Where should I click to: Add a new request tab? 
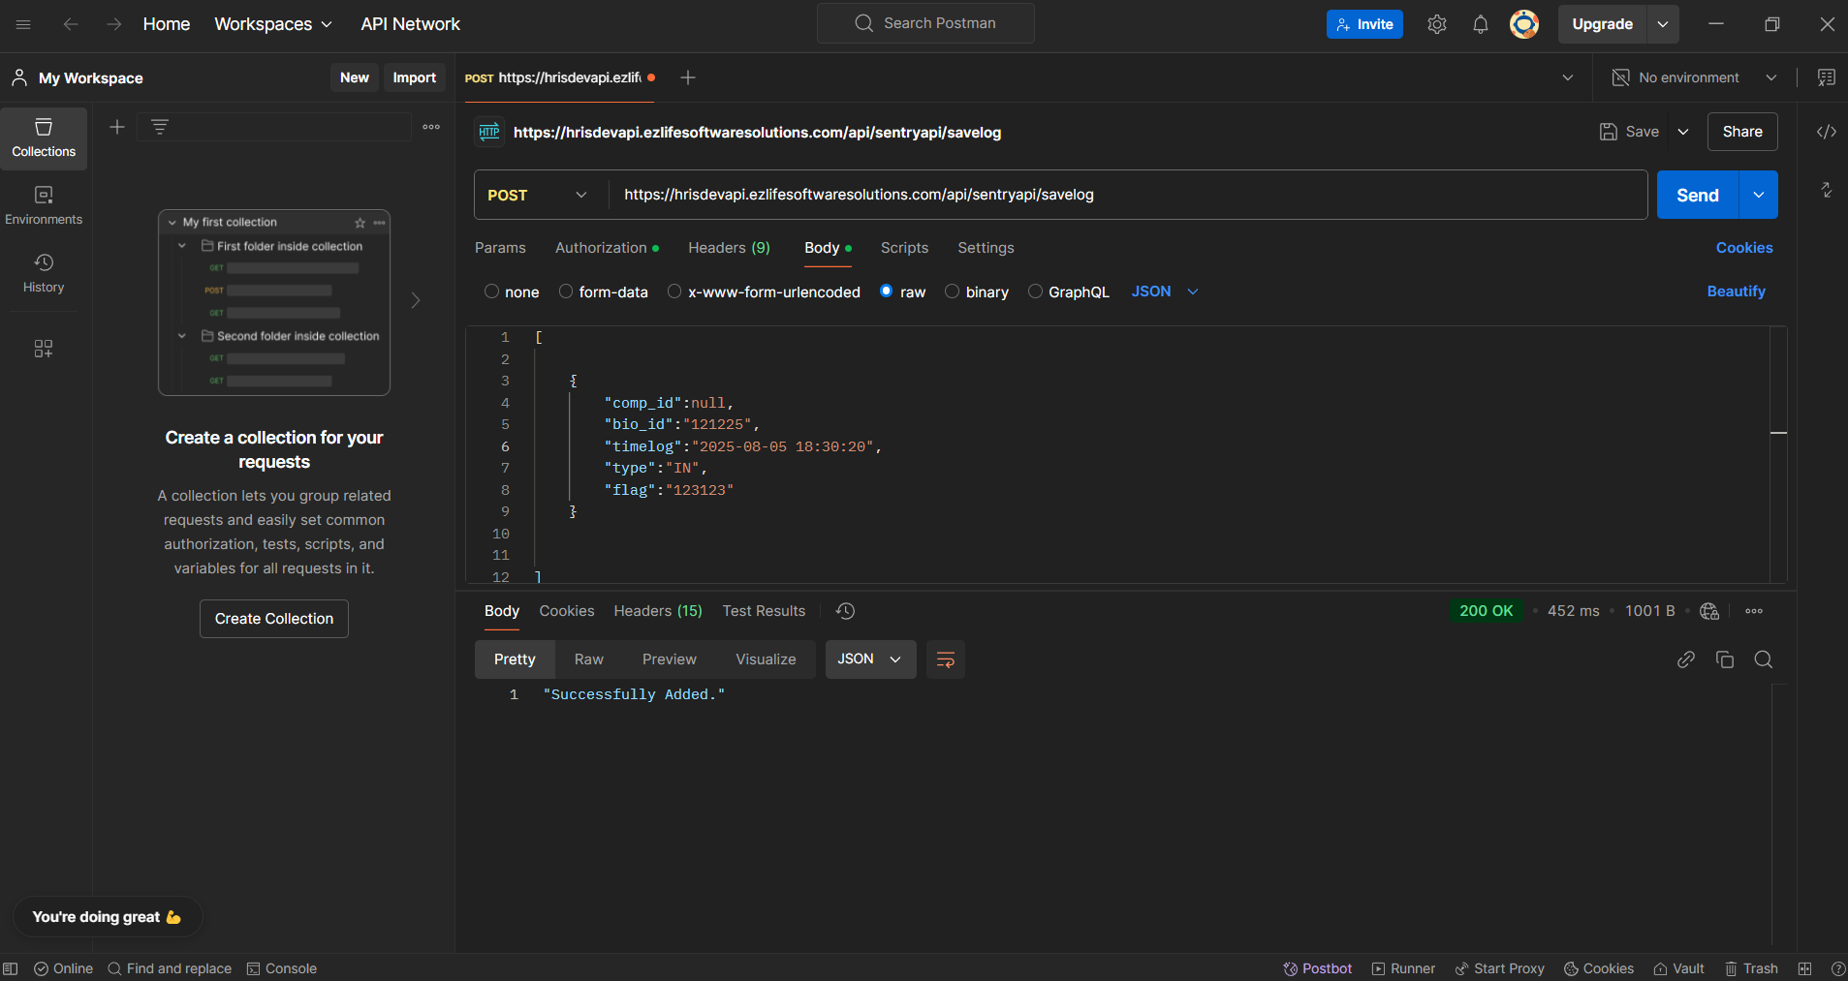pos(688,77)
